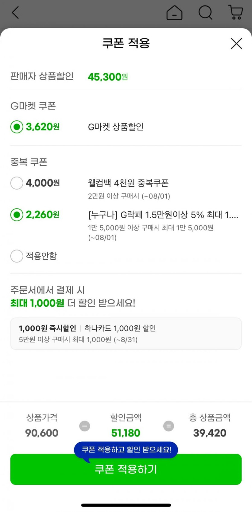Click the minus circle icon beside 상품가격
This screenshot has height=512, width=252.
[85, 426]
